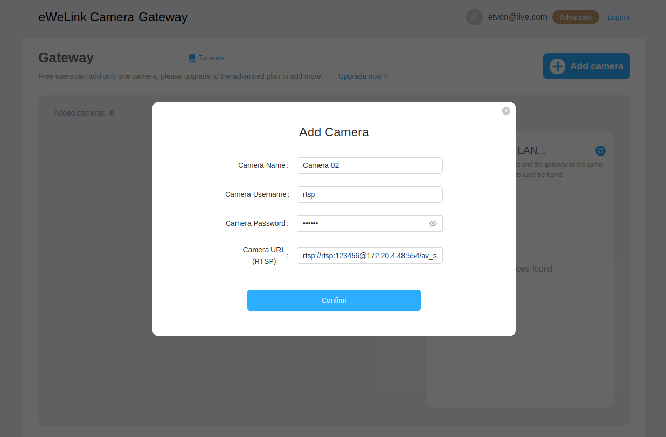Click the Tutorials book icon
The height and width of the screenshot is (437, 666).
pyautogui.click(x=192, y=58)
